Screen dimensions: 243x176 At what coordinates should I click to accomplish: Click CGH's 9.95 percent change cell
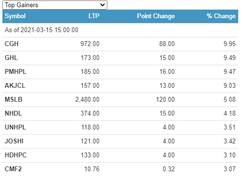point(230,44)
